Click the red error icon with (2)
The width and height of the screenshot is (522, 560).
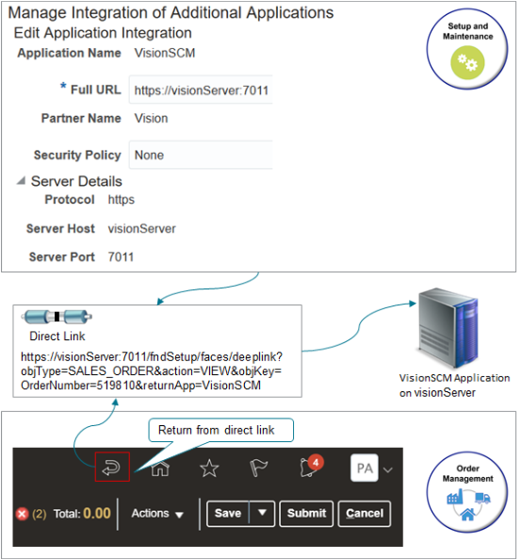click(22, 514)
